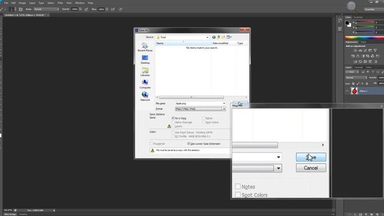Screen dimensions: 384x216
Task: Add Exposure adjustment icon
Action: 370,50
